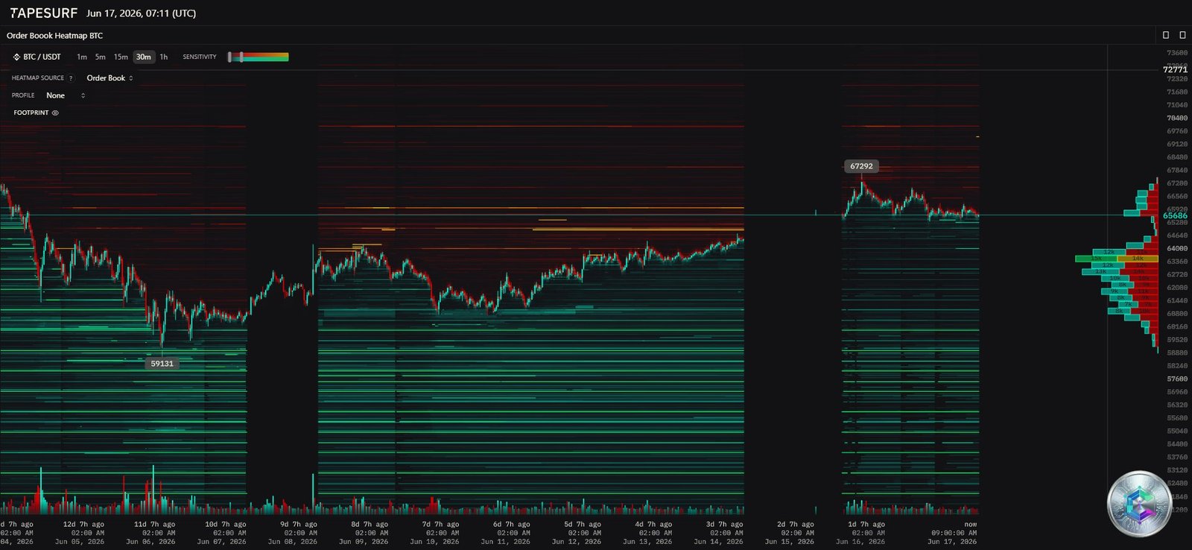Switch to the 1h timeframe
The image size is (1192, 550).
click(164, 57)
